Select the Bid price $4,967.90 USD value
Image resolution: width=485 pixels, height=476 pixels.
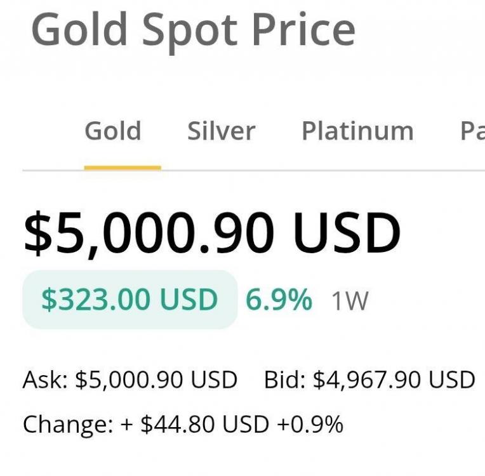(394, 380)
